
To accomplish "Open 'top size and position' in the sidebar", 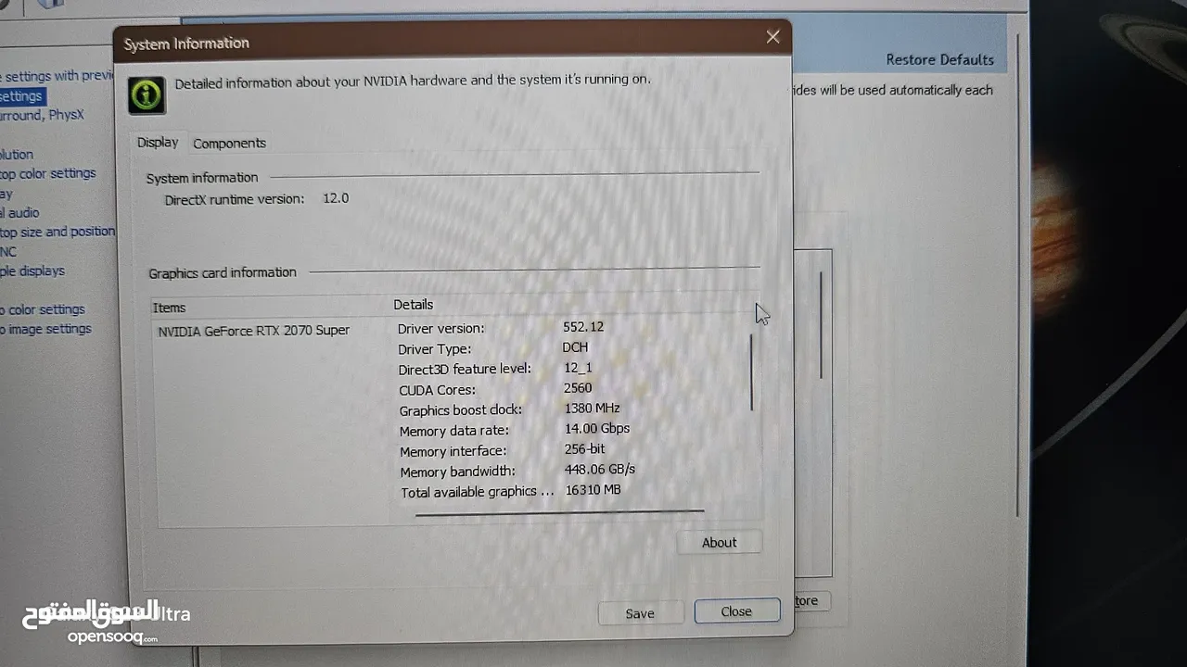I will [x=57, y=232].
